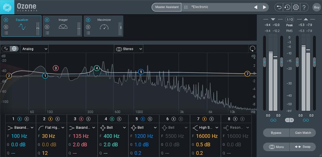The image size is (322, 157).
Task: Select EQ node 3 on the curve
Action: coord(56,68)
